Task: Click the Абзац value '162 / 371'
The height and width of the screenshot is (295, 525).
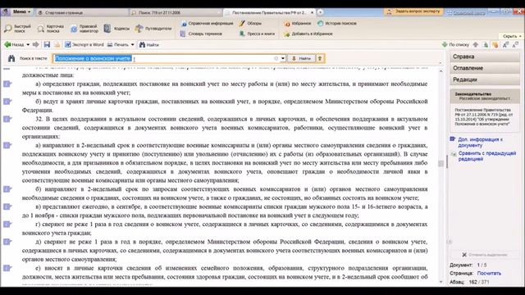Action: [x=479, y=282]
